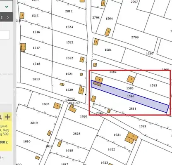172x165 pixels.
Task: Select parcel 2799 on the map
Action: pos(135,38)
